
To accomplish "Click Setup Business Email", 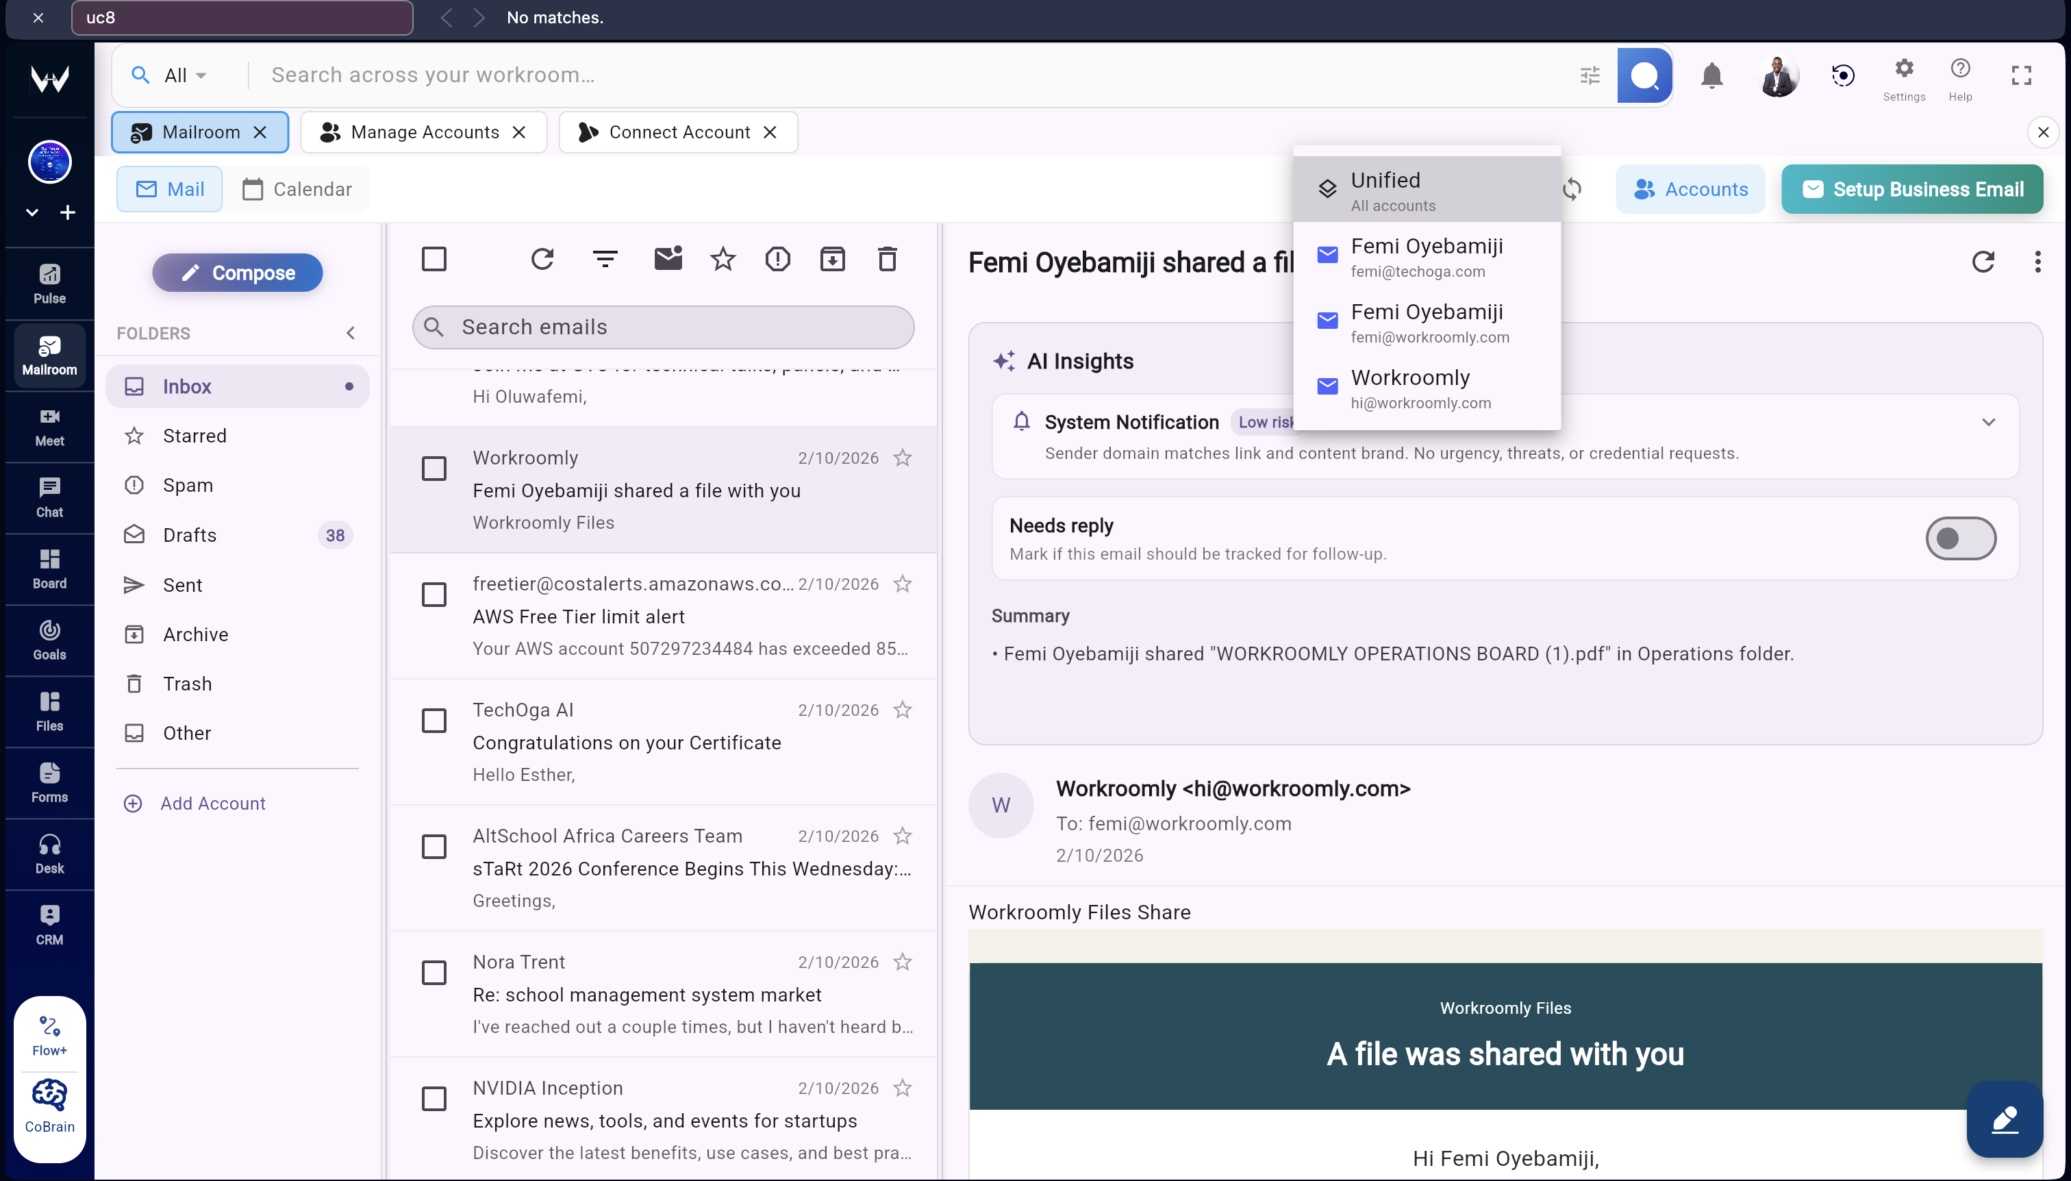I will [1911, 189].
